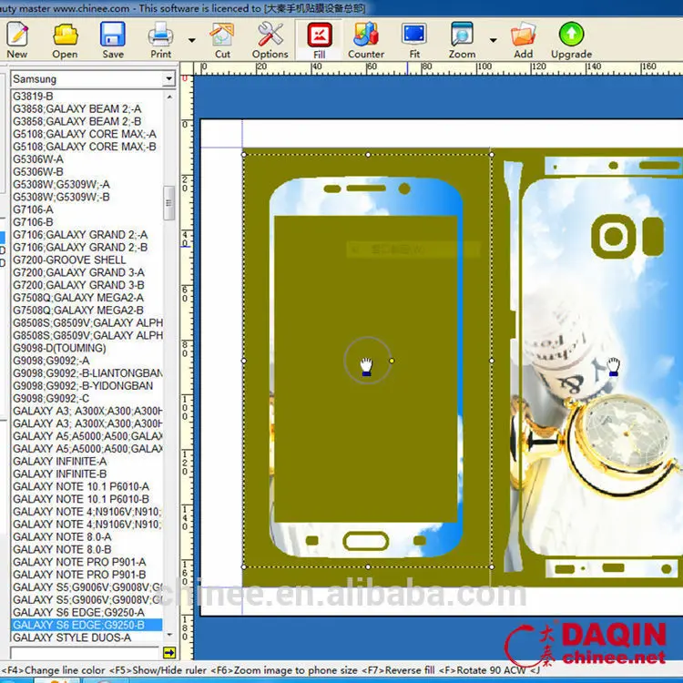This screenshot has width=683, height=683.
Task: Click the yellow rotation handle dot
Action: pyautogui.click(x=392, y=361)
